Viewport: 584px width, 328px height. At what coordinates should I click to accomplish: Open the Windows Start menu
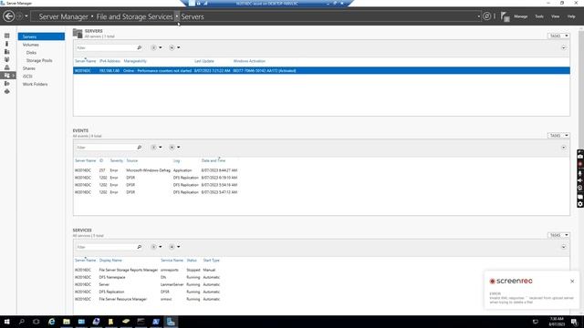click(6, 322)
